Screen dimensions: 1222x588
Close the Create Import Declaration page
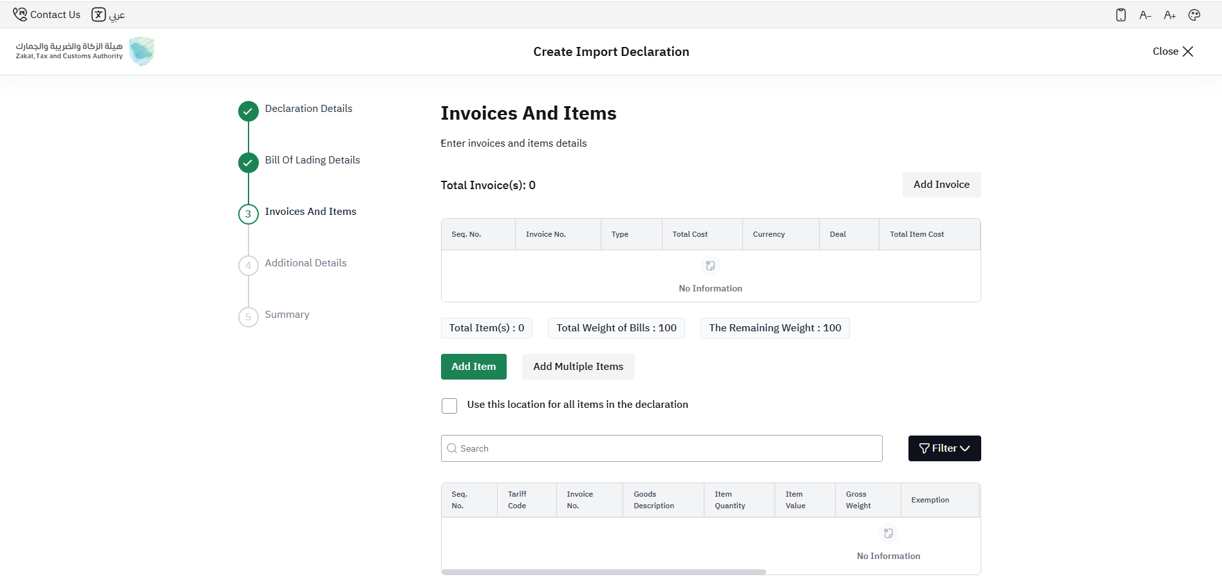click(1173, 51)
